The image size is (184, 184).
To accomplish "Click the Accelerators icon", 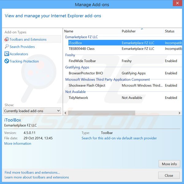I will coord(7,54).
